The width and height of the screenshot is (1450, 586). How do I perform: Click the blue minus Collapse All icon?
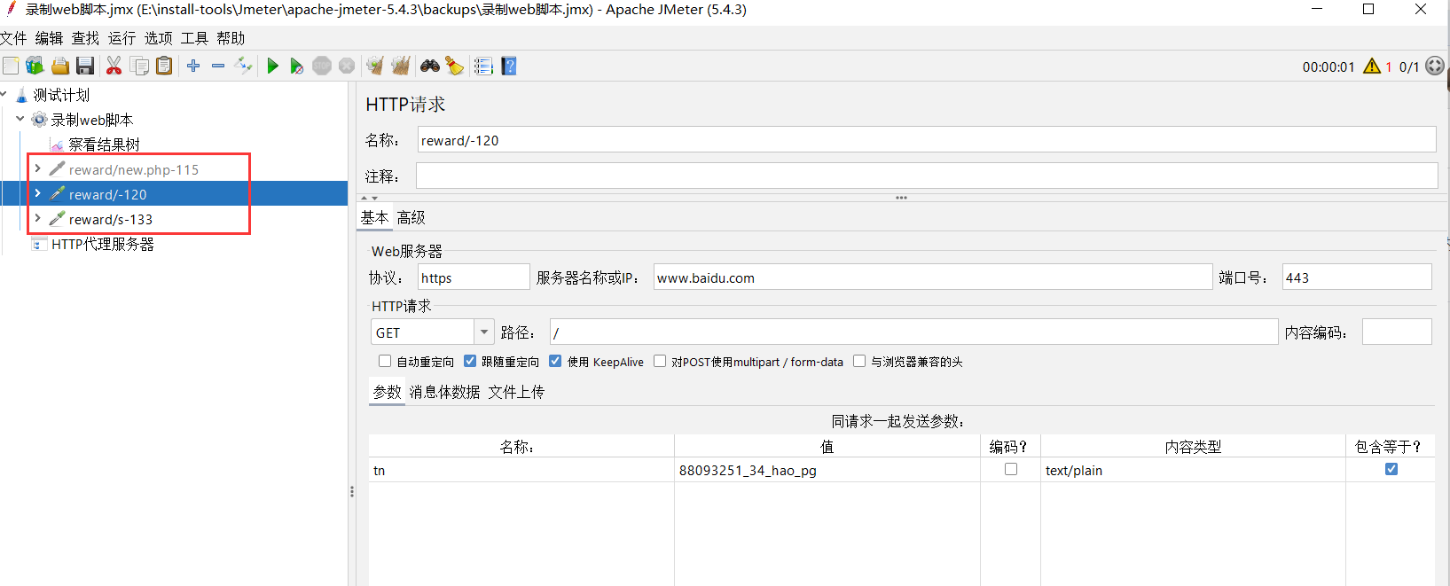[218, 66]
